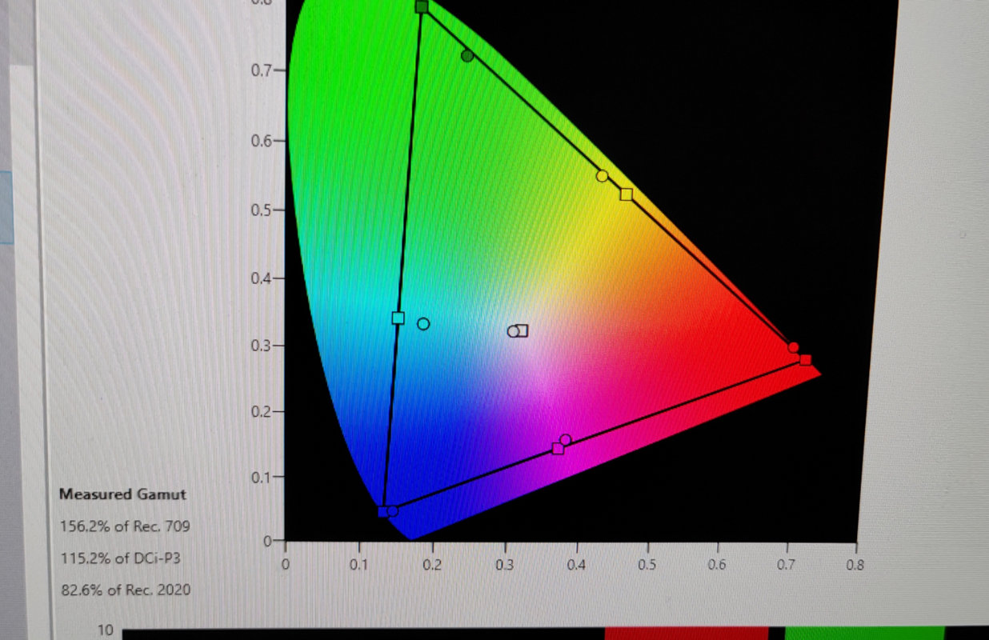Select the blue measured circle marker
This screenshot has width=989, height=640.
coord(392,511)
